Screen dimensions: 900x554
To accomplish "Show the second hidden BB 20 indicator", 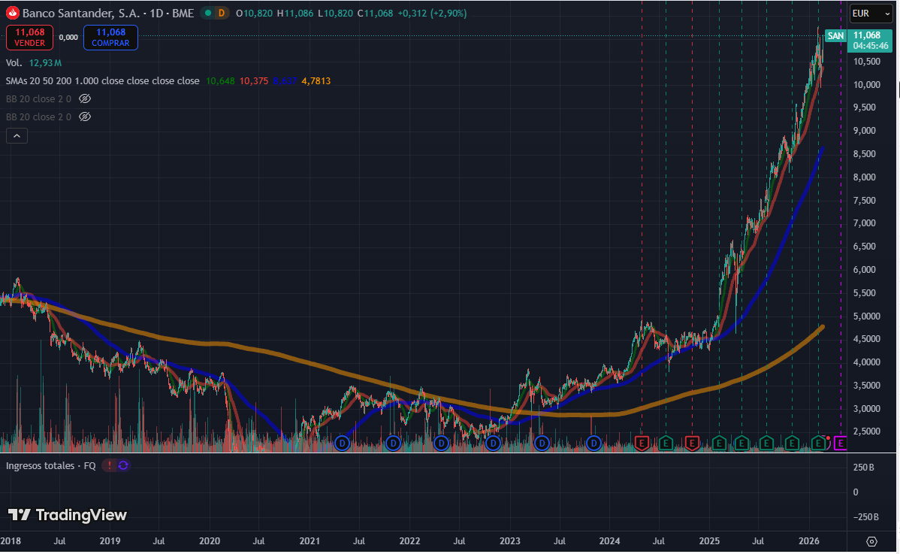I will [85, 117].
